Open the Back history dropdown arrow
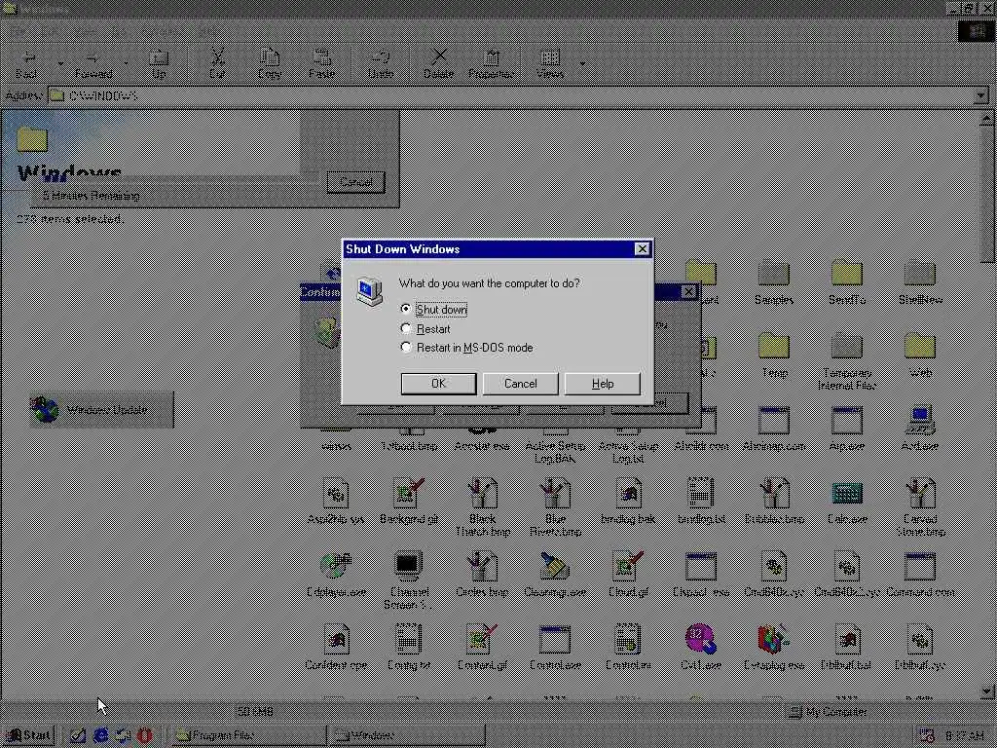This screenshot has height=748, width=997. point(61,64)
